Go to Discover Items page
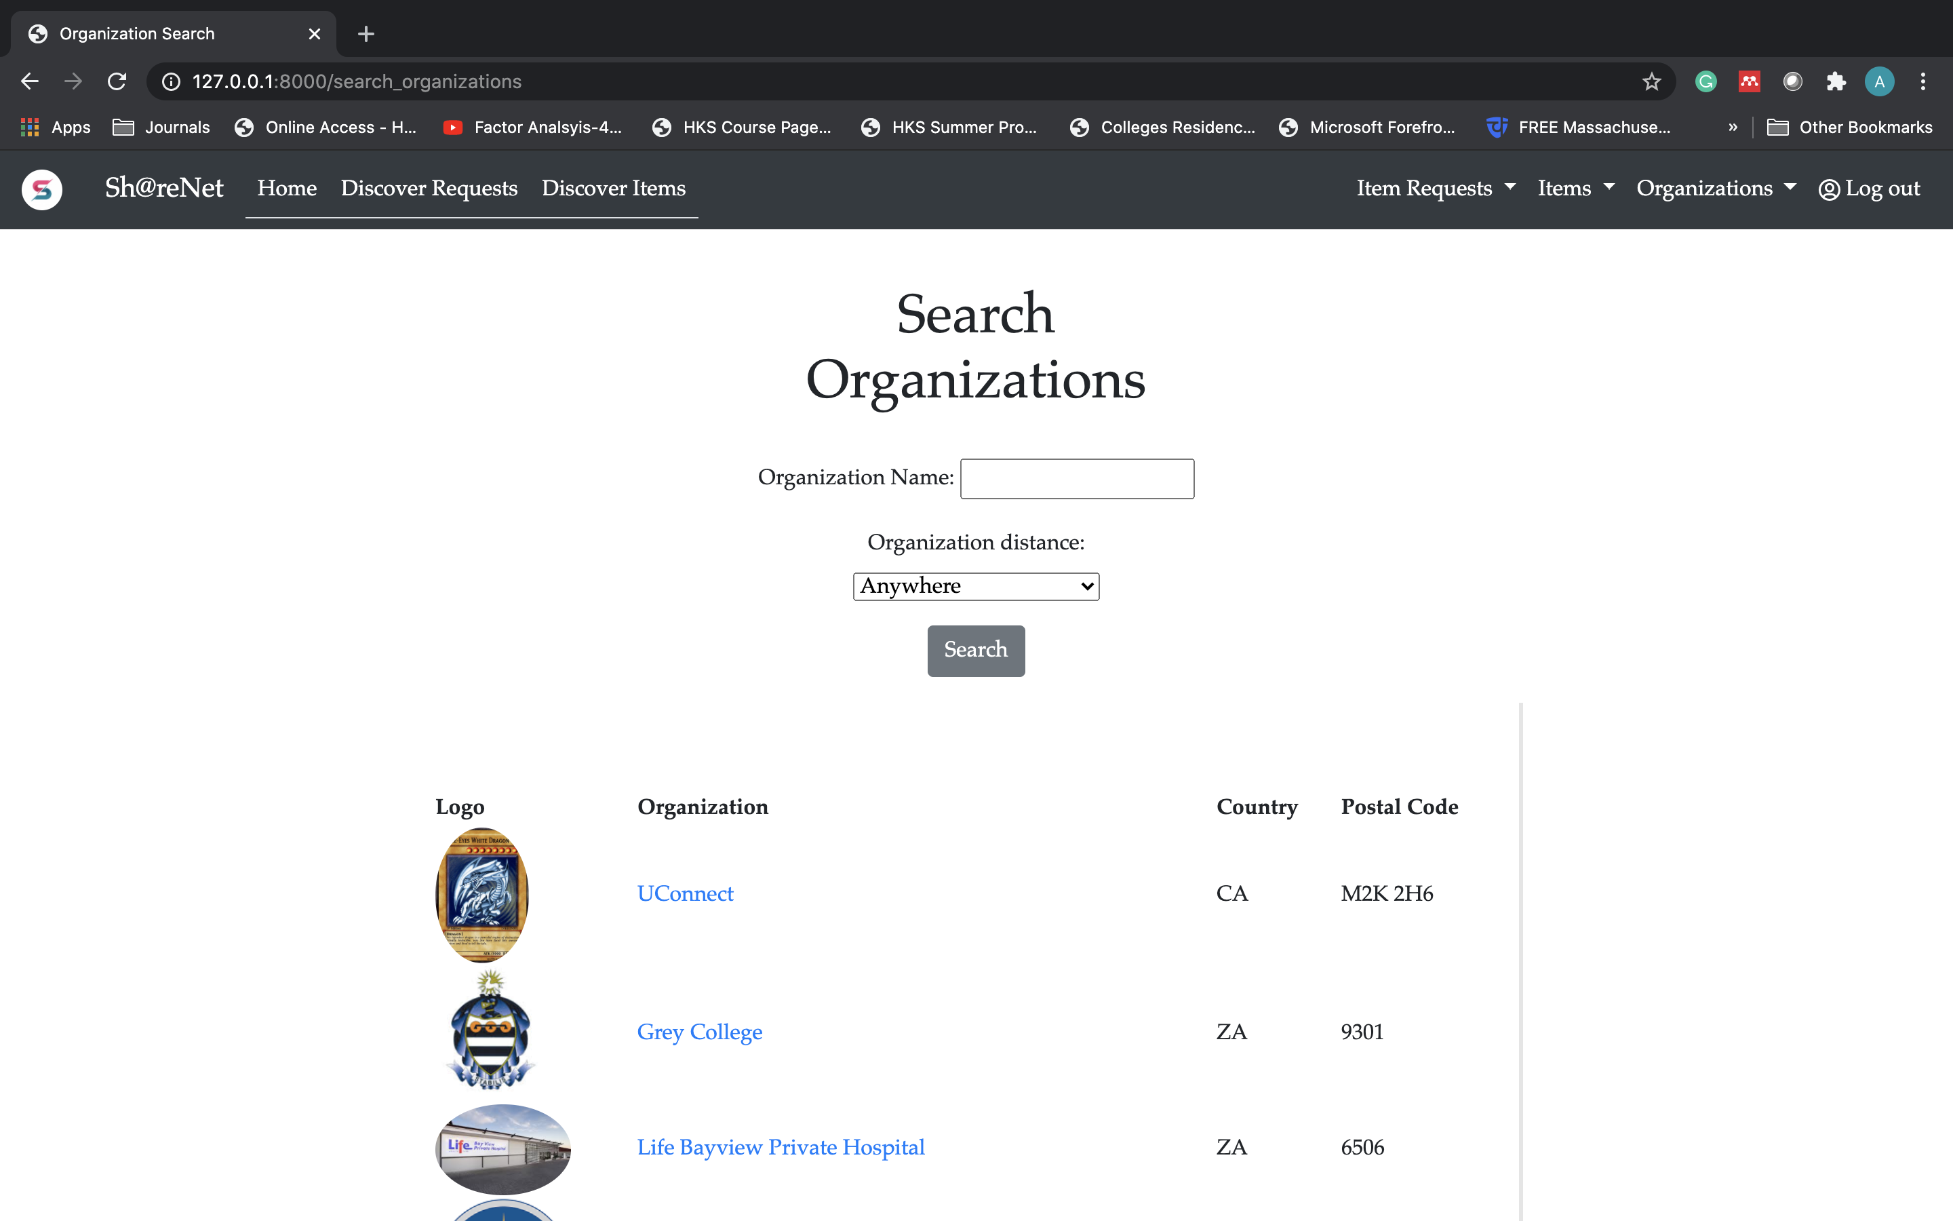 tap(613, 188)
